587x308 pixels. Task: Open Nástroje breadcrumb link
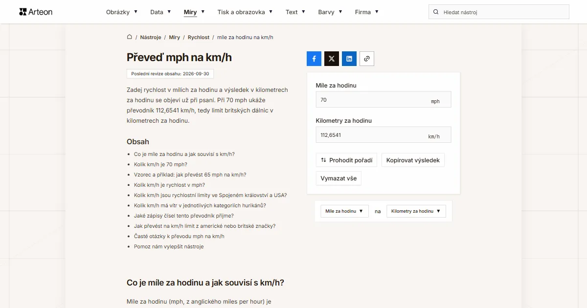[151, 37]
